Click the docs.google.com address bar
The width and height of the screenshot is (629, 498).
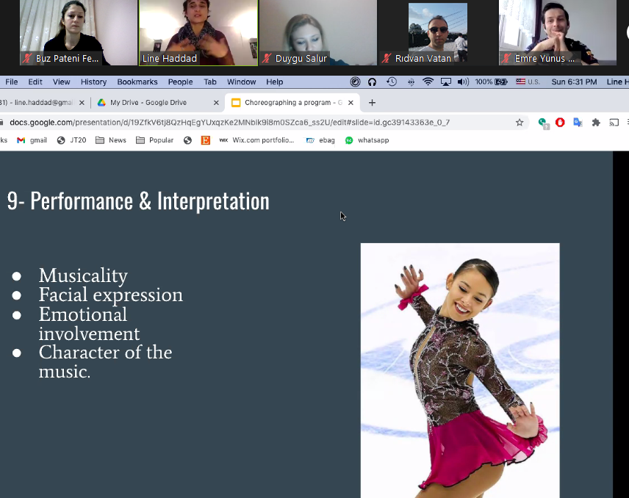257,123
